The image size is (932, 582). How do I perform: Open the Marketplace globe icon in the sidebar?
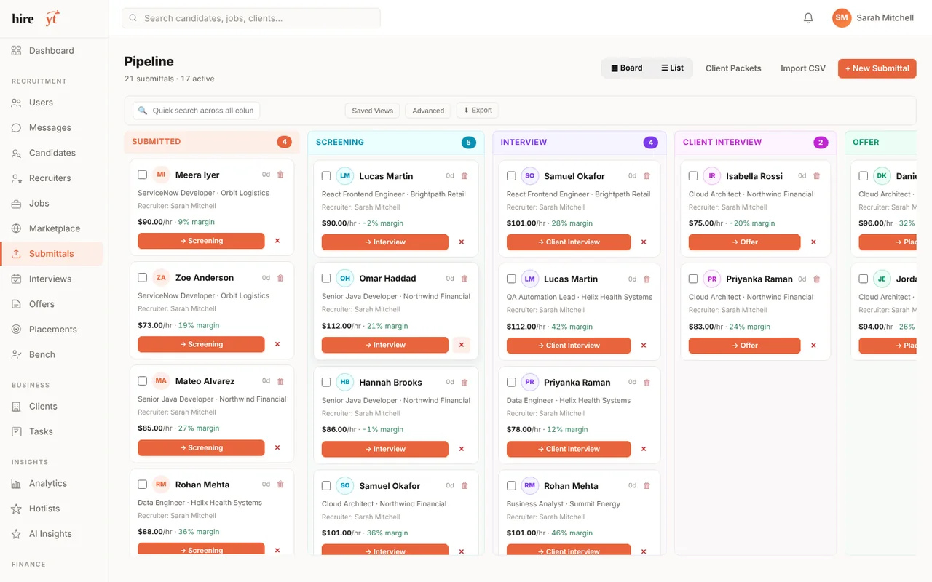coord(17,228)
